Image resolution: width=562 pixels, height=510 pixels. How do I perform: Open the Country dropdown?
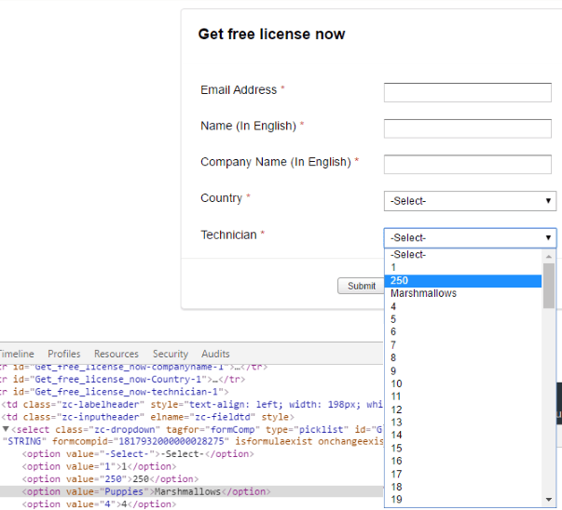point(470,201)
